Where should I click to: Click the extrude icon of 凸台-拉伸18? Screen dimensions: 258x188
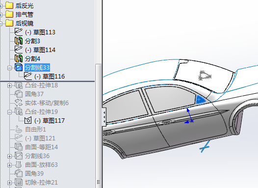19,85
